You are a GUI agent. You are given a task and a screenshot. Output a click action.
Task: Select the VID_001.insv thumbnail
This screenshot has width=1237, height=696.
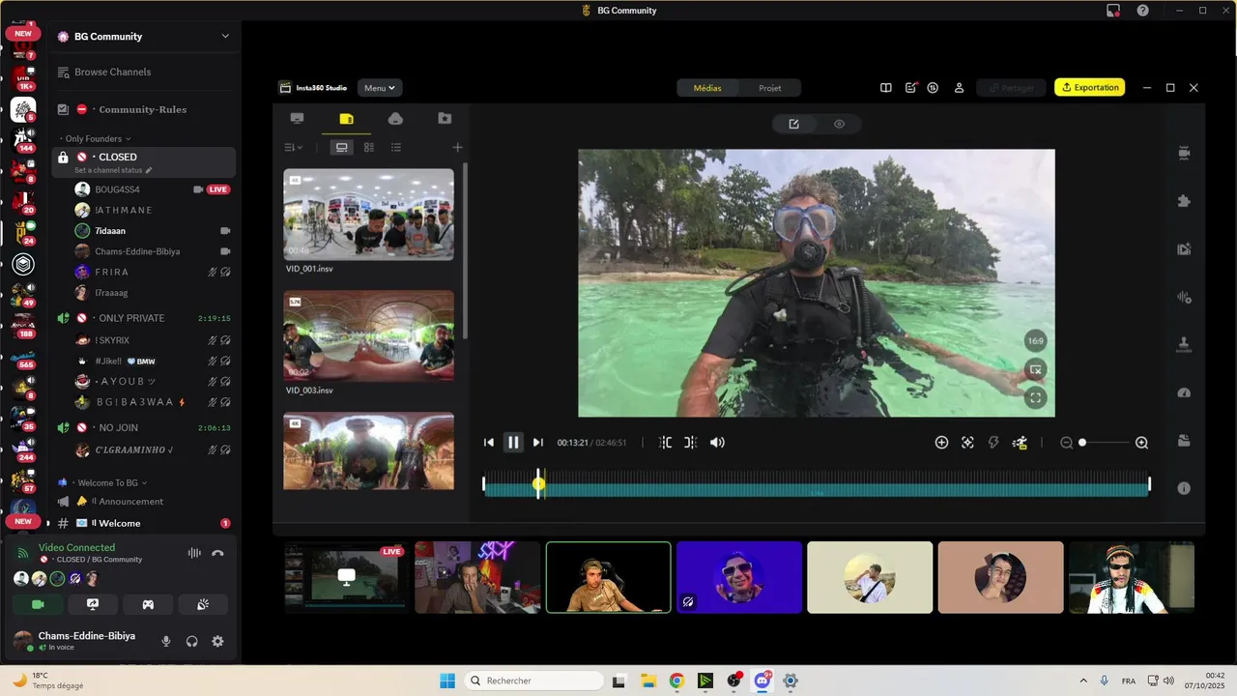(x=368, y=215)
